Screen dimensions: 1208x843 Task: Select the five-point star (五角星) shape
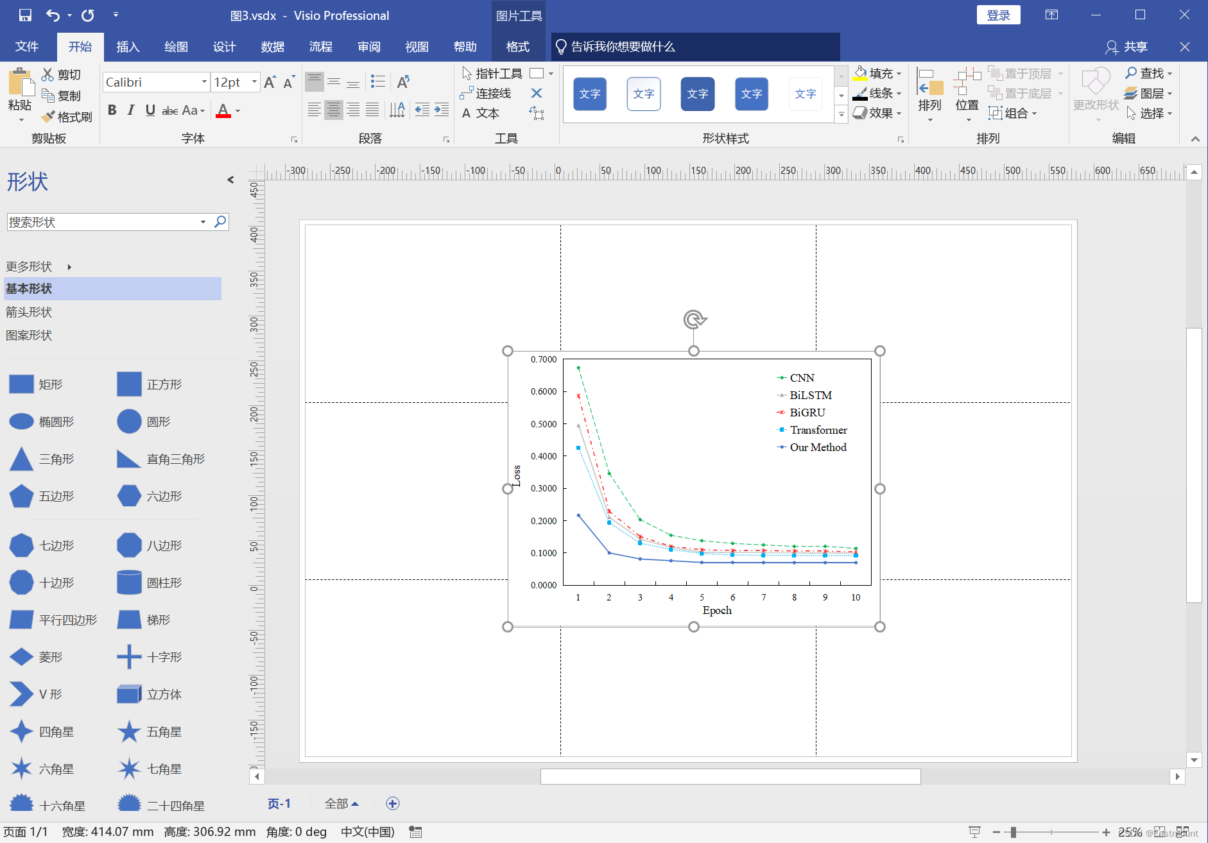tap(149, 731)
